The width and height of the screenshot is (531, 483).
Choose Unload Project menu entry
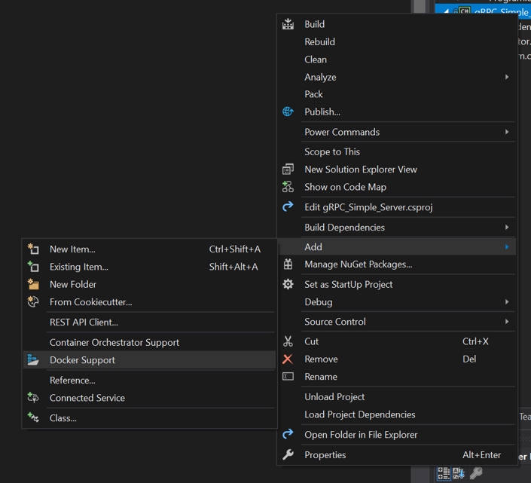(x=334, y=397)
